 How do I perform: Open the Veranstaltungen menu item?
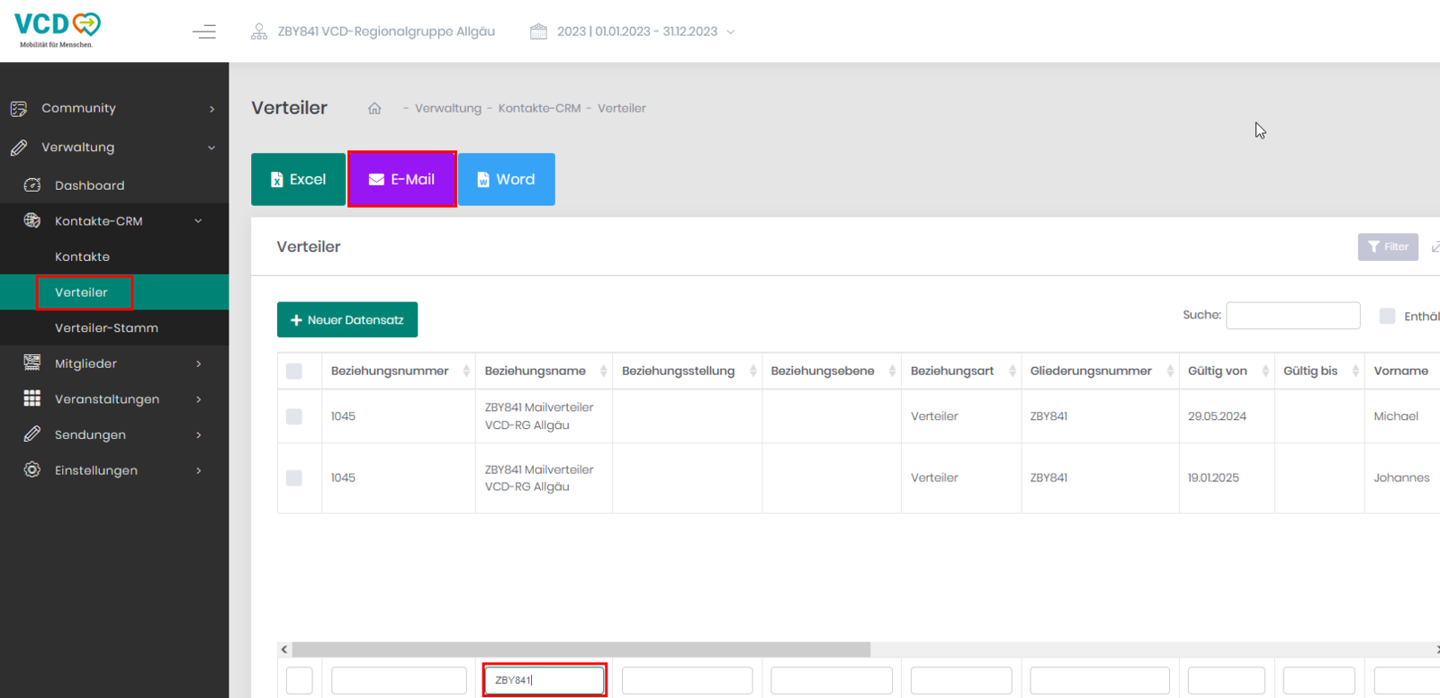[x=107, y=399]
